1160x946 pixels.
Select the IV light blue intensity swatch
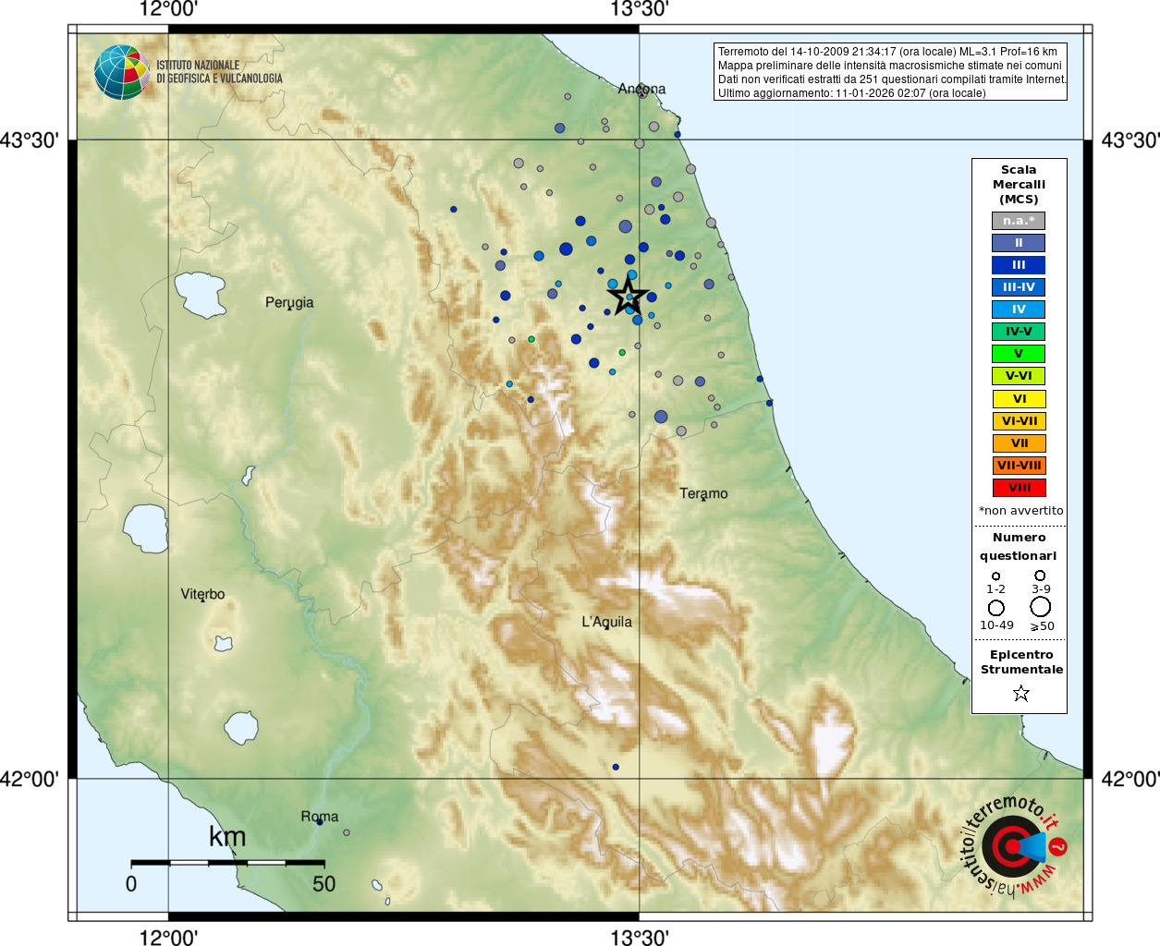tap(1019, 309)
